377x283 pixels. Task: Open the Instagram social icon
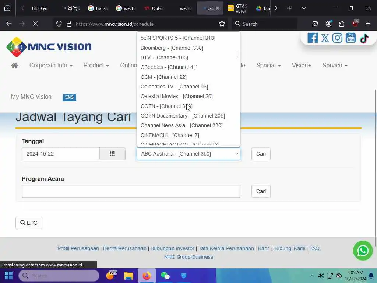(x=337, y=38)
